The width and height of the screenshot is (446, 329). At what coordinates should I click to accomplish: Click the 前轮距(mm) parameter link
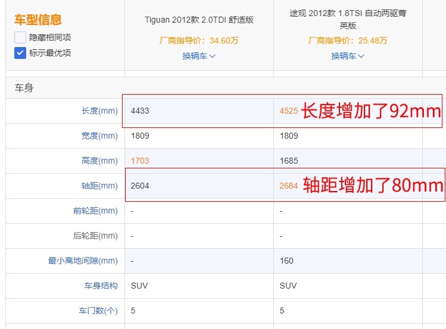click(95, 211)
